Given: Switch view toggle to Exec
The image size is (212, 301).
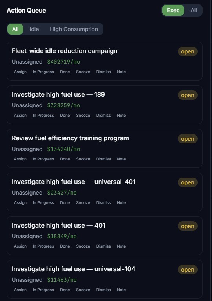Looking at the screenshot, I should 173,10.
